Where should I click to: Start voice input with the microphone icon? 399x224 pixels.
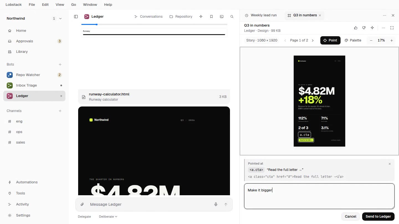tap(216, 204)
